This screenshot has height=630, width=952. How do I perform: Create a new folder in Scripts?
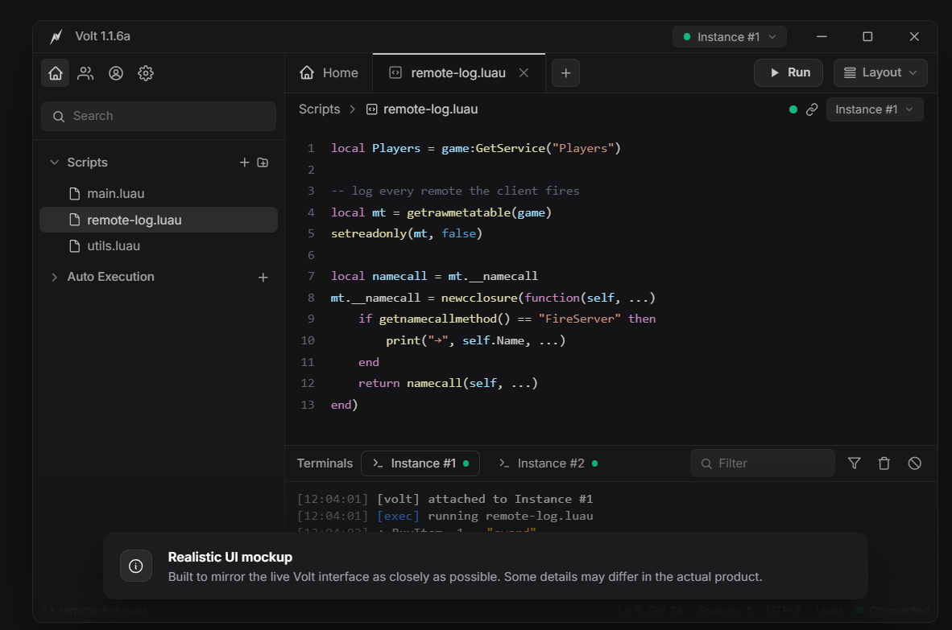tap(263, 163)
